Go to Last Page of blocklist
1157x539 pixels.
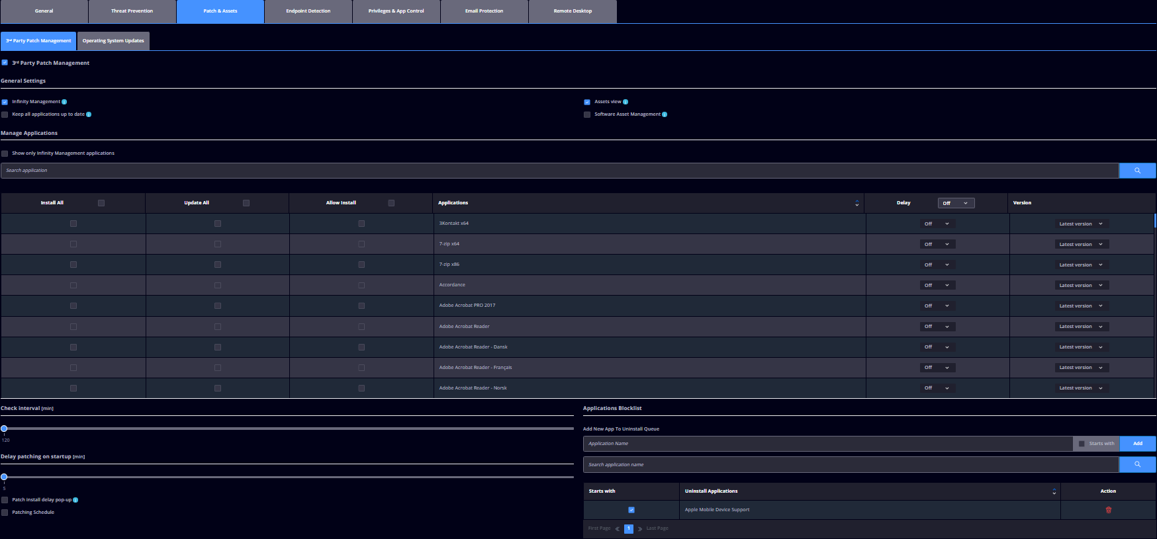(x=657, y=528)
